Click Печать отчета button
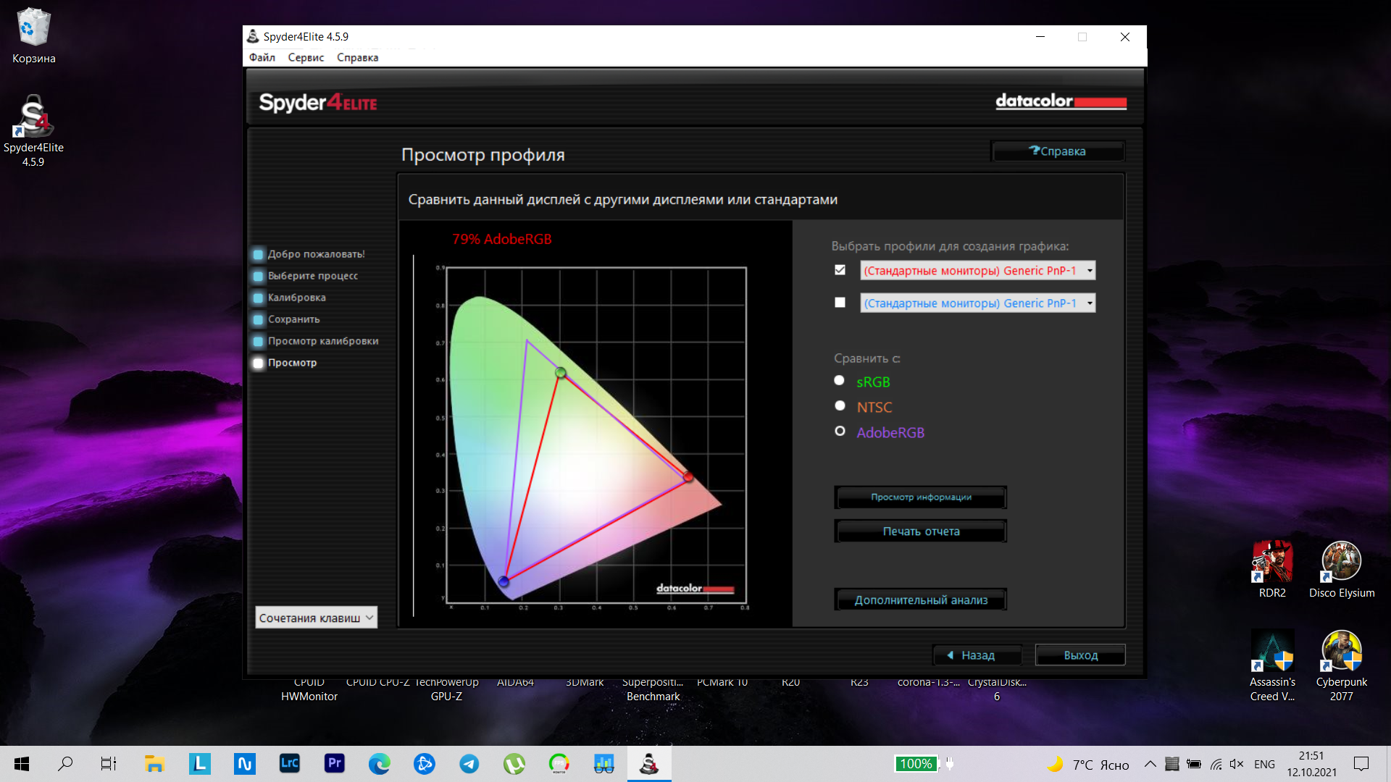The width and height of the screenshot is (1391, 782). (x=921, y=531)
